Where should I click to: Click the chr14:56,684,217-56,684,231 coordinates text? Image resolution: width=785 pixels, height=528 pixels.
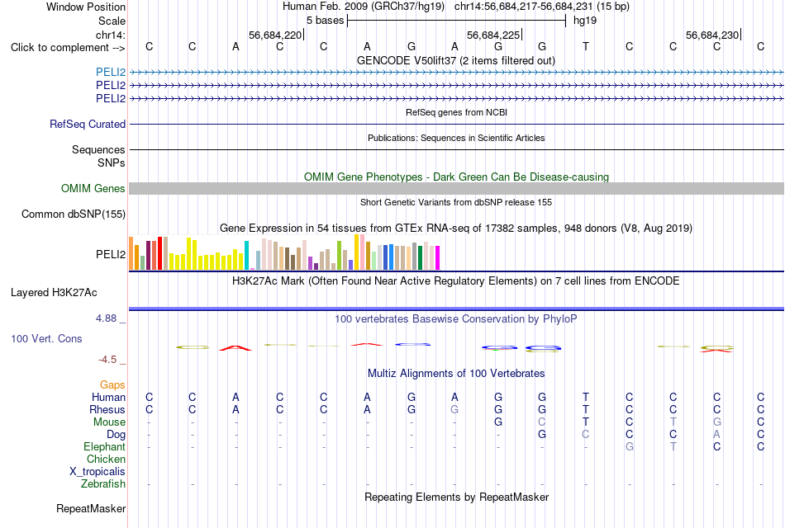pyautogui.click(x=523, y=7)
